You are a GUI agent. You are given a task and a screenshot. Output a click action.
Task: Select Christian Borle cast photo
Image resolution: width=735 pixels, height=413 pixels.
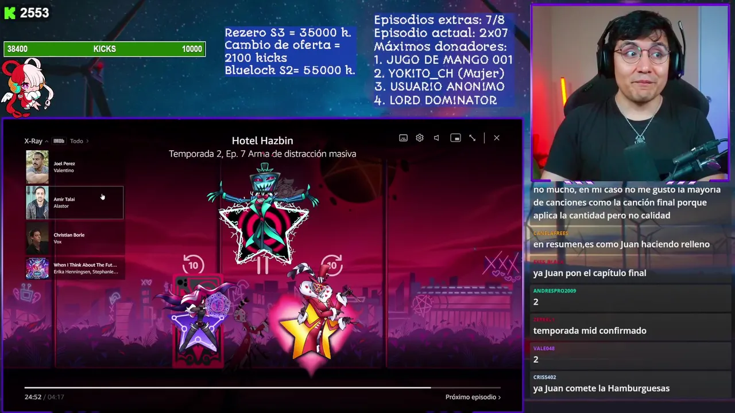coord(37,238)
